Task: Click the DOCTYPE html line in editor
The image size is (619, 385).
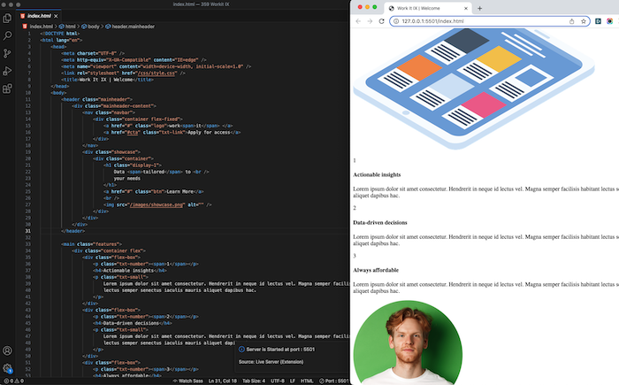Action: (60, 34)
